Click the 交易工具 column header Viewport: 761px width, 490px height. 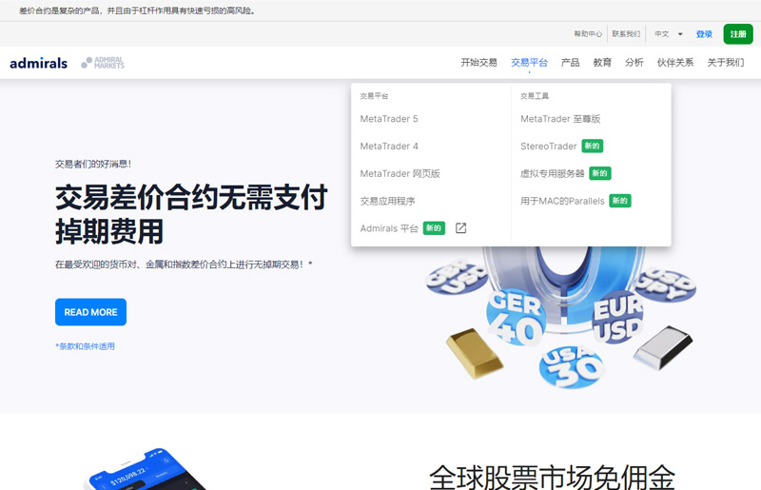(535, 96)
